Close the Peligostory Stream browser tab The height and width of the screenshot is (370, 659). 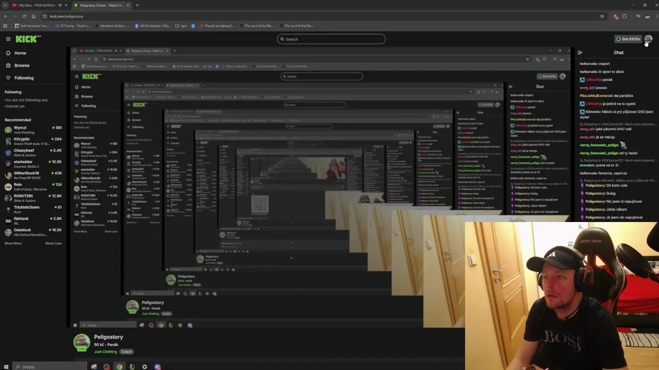click(128, 5)
